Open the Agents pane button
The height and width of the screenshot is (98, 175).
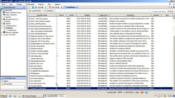pyautogui.click(x=13, y=81)
